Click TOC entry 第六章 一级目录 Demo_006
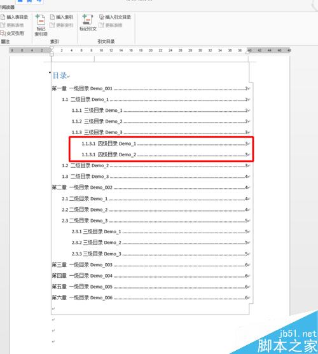 coord(151,298)
